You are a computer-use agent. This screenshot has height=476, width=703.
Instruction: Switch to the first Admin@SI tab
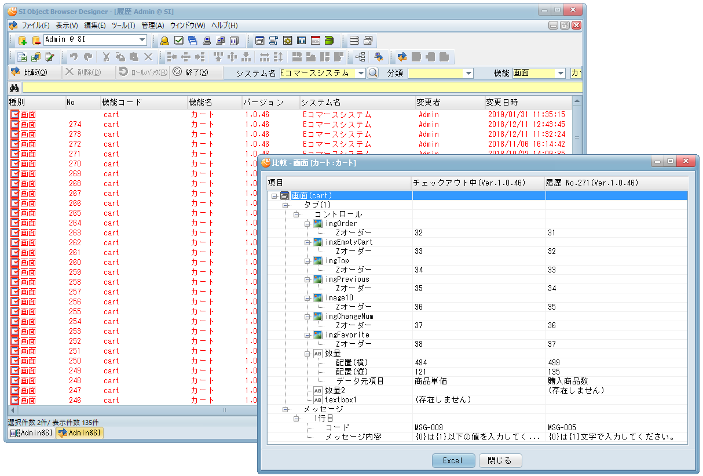coord(31,433)
